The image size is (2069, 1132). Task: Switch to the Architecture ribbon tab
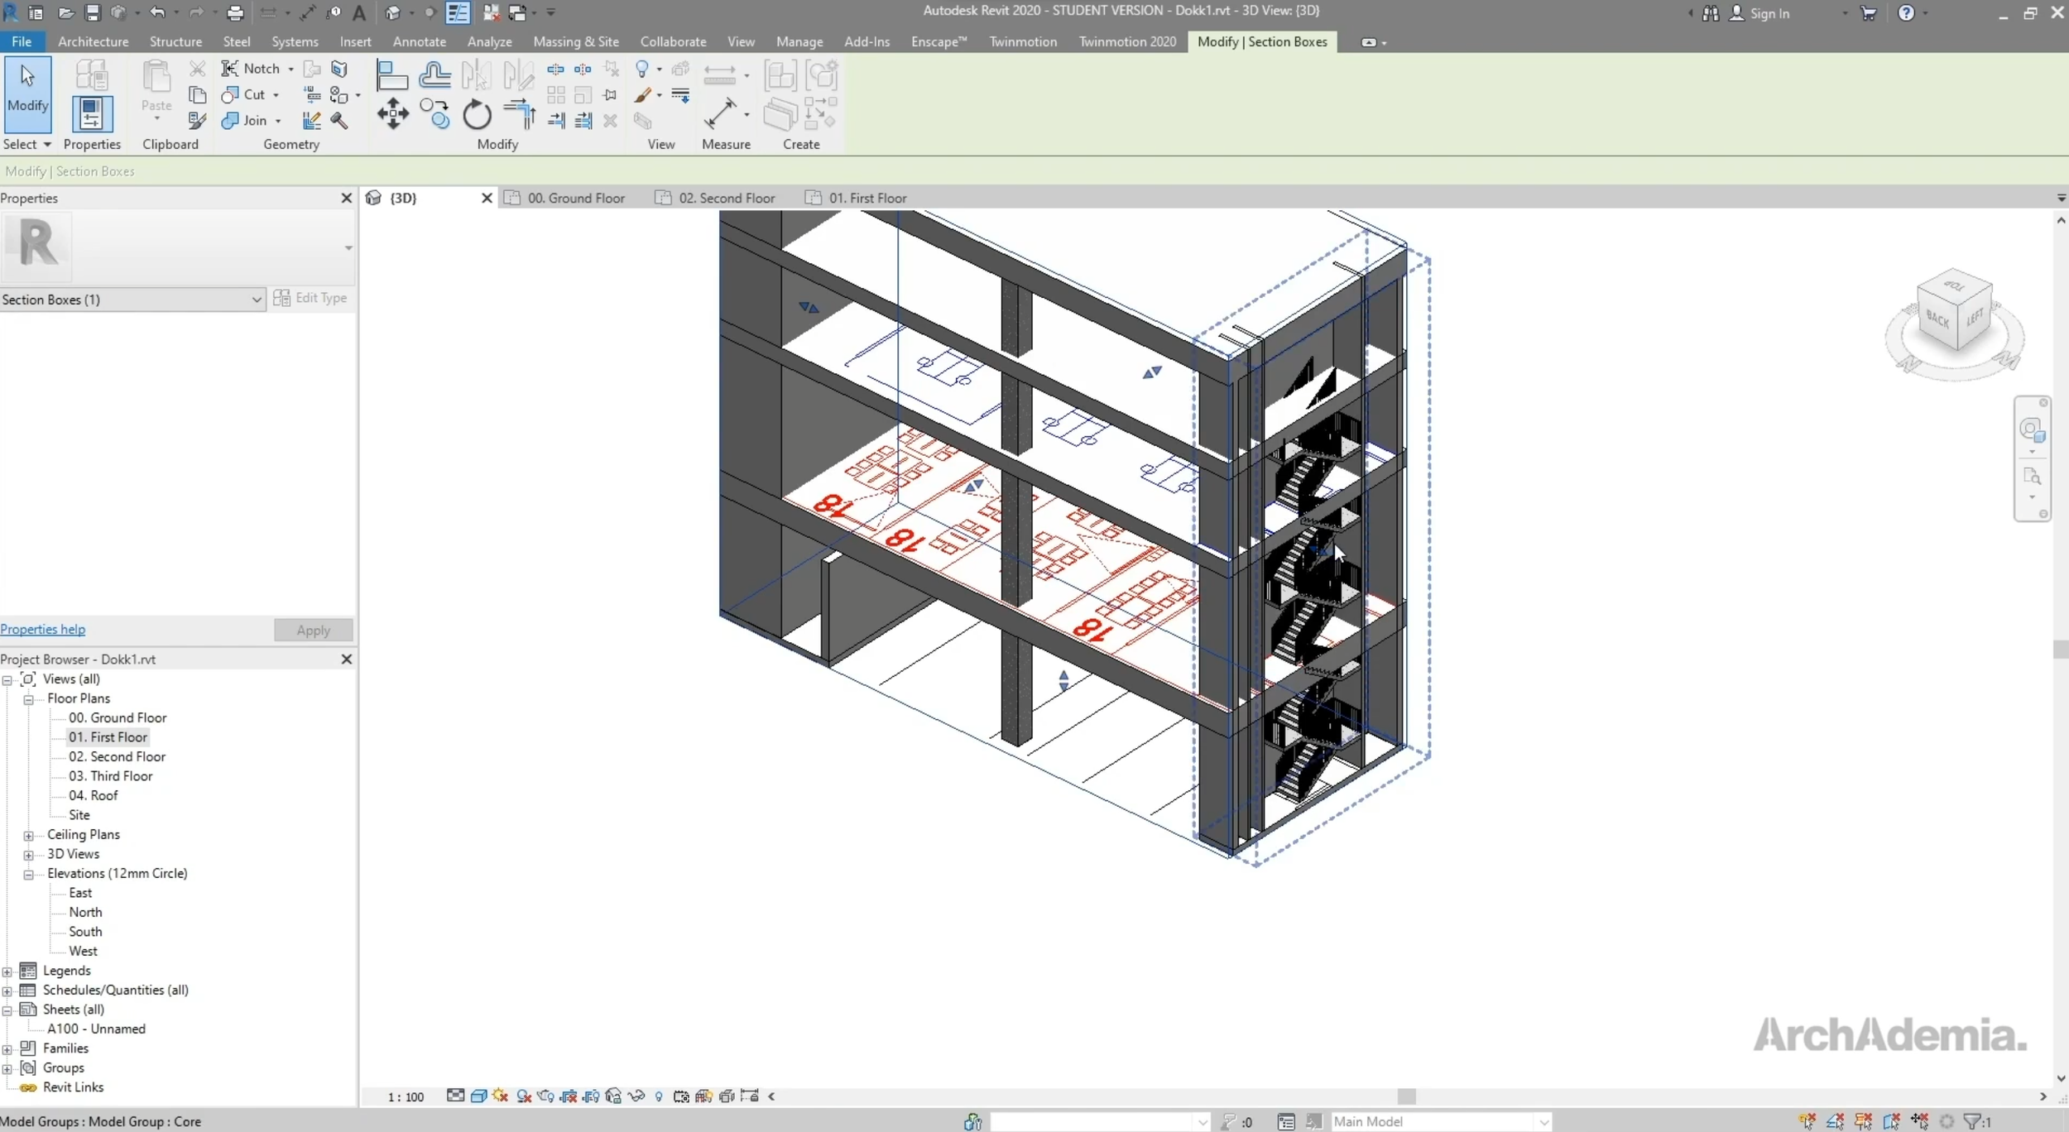pos(92,41)
